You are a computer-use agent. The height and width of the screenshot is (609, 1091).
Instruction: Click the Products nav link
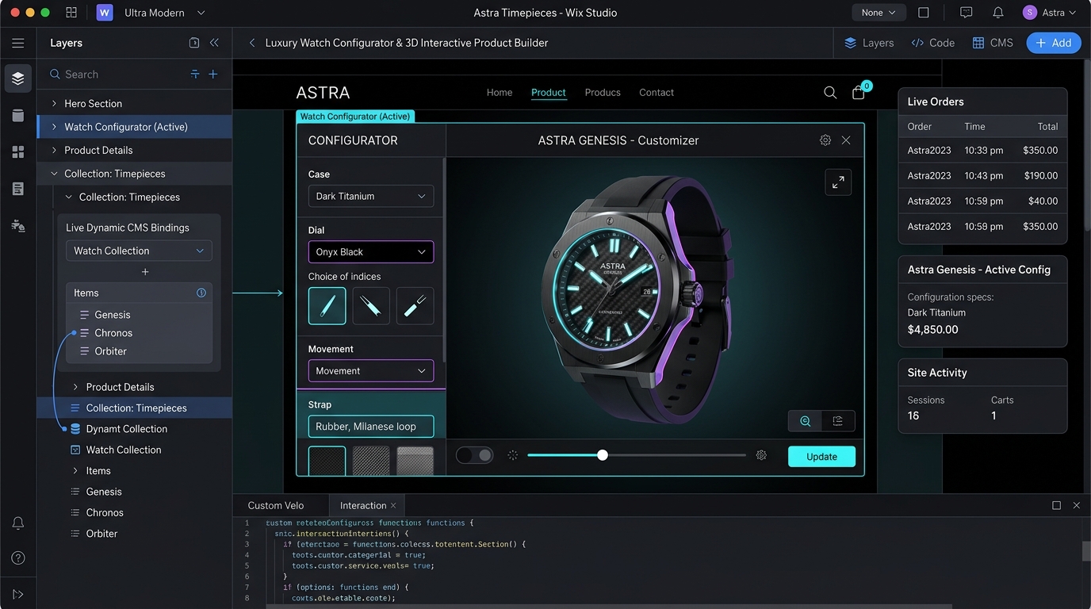click(x=603, y=93)
